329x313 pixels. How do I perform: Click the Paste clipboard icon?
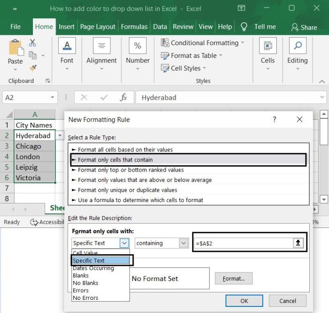(15, 48)
